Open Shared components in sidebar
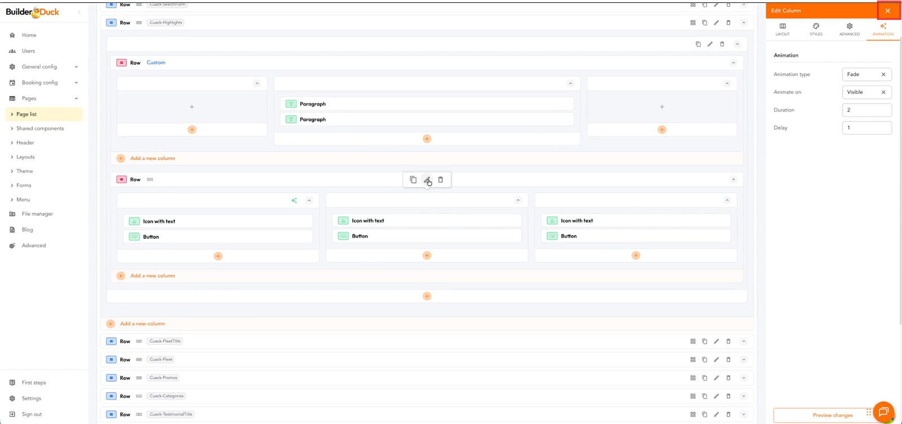This screenshot has height=424, width=902. coord(40,128)
